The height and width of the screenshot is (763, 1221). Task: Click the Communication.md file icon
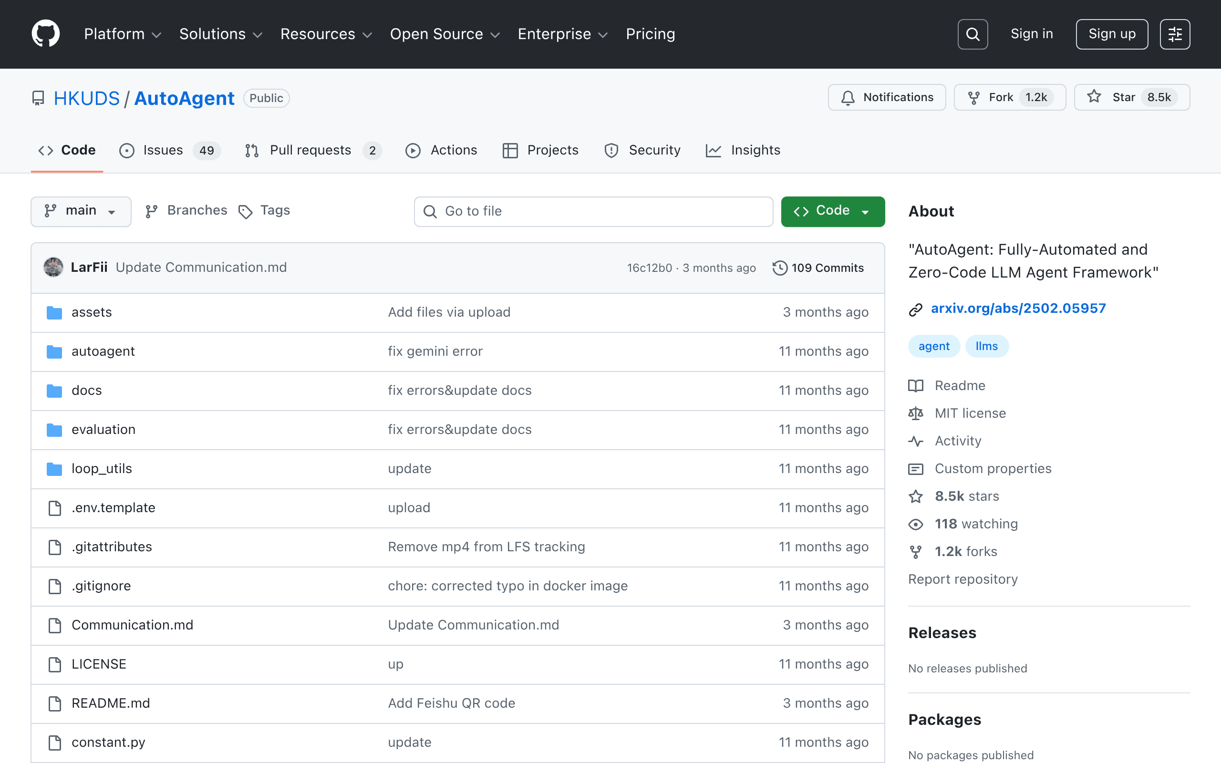tap(54, 625)
